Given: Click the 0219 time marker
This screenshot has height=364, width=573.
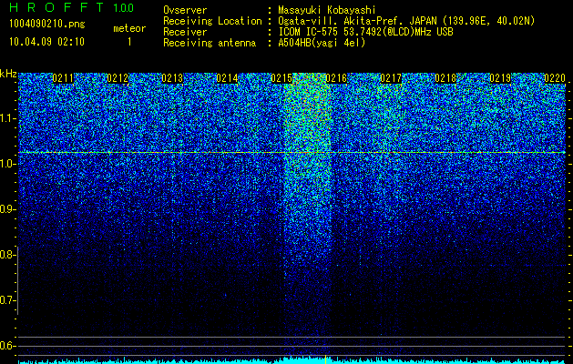Looking at the screenshot, I should (x=500, y=78).
